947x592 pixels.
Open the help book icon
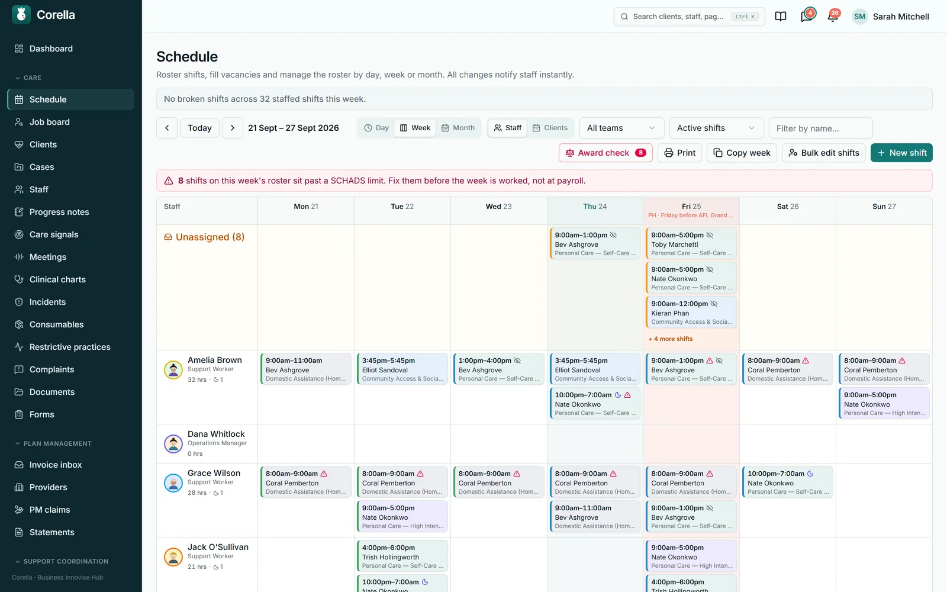pos(781,17)
